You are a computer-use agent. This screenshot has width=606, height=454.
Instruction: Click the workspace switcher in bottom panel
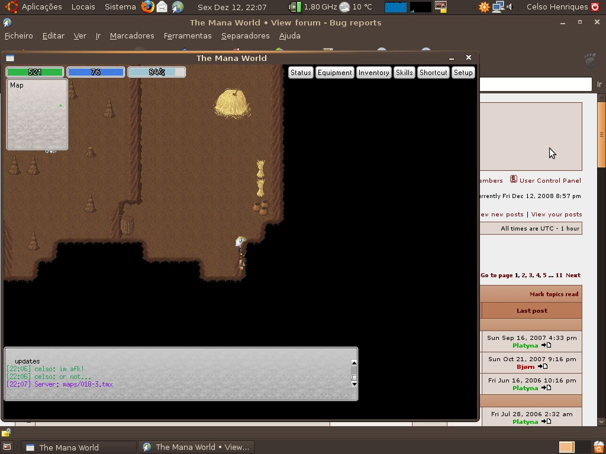point(574,447)
